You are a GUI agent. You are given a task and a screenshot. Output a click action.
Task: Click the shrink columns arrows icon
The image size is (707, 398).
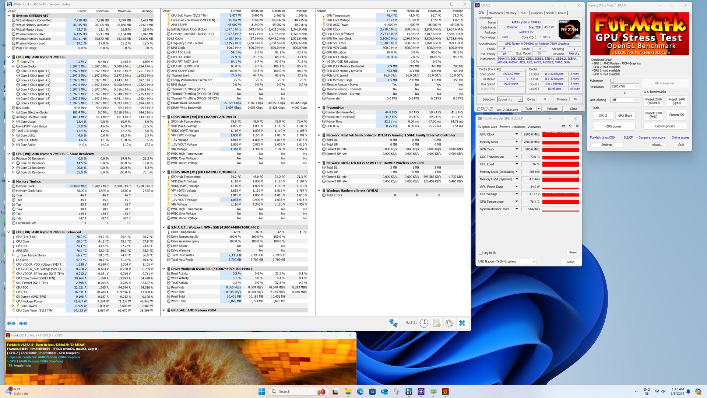23,323
